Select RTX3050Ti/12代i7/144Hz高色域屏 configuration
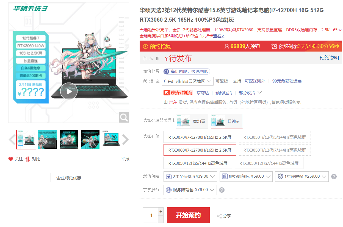This screenshot has width=343, height=227. [275, 150]
